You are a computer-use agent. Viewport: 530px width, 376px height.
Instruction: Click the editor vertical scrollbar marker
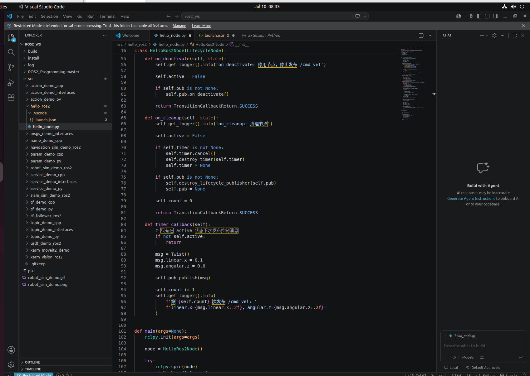click(x=434, y=94)
